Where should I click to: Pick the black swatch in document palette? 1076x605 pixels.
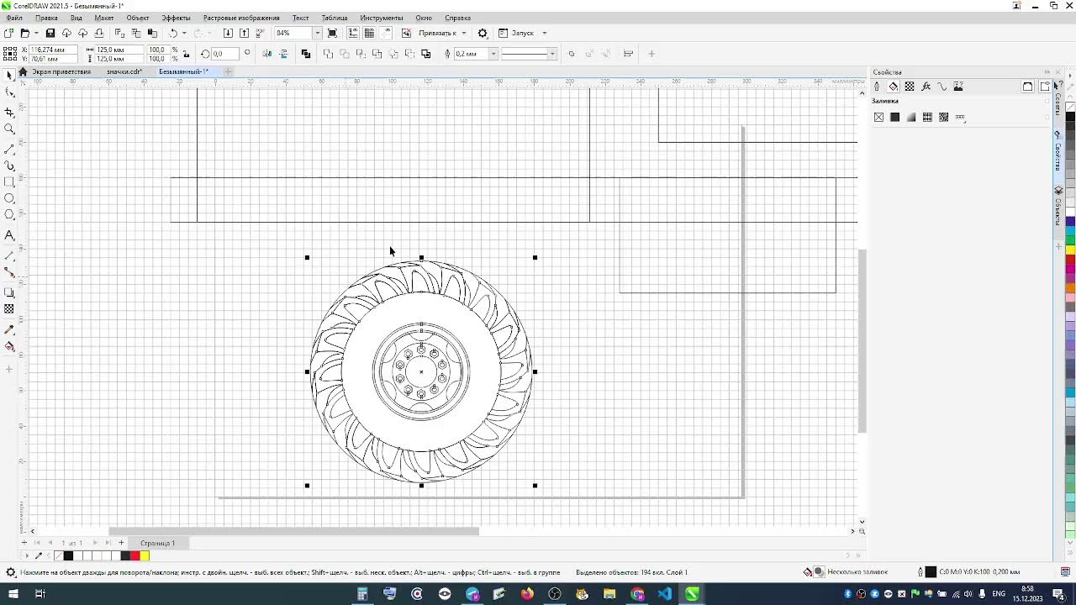tap(68, 555)
